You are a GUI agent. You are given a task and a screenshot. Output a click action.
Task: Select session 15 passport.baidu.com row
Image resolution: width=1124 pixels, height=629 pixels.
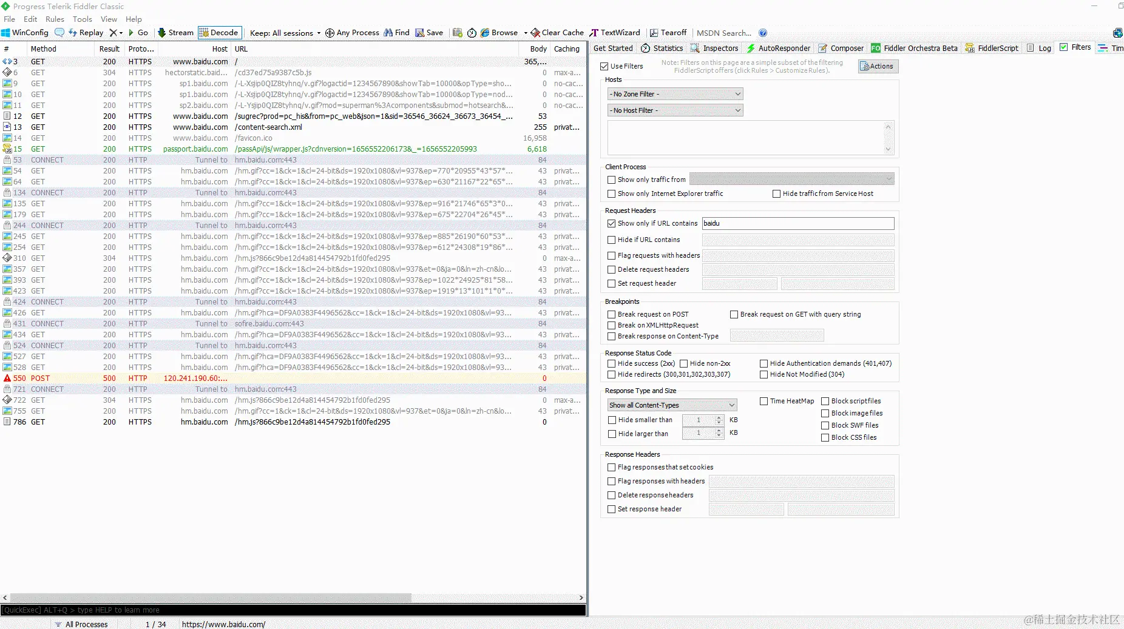293,149
